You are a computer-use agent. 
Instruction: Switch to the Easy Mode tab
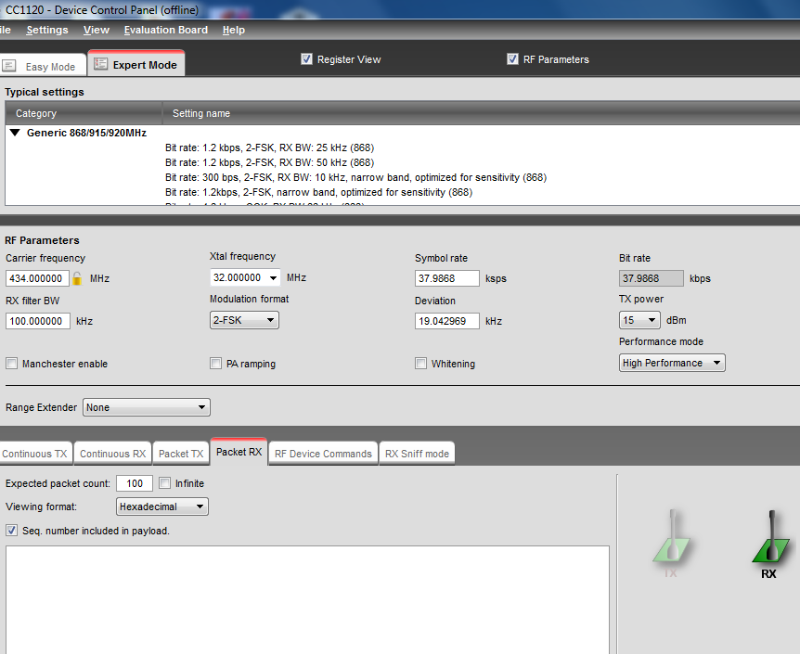[x=43, y=66]
